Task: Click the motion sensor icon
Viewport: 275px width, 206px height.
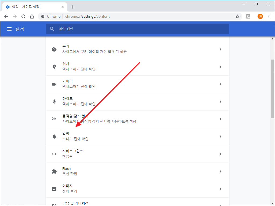Action: 54,119
